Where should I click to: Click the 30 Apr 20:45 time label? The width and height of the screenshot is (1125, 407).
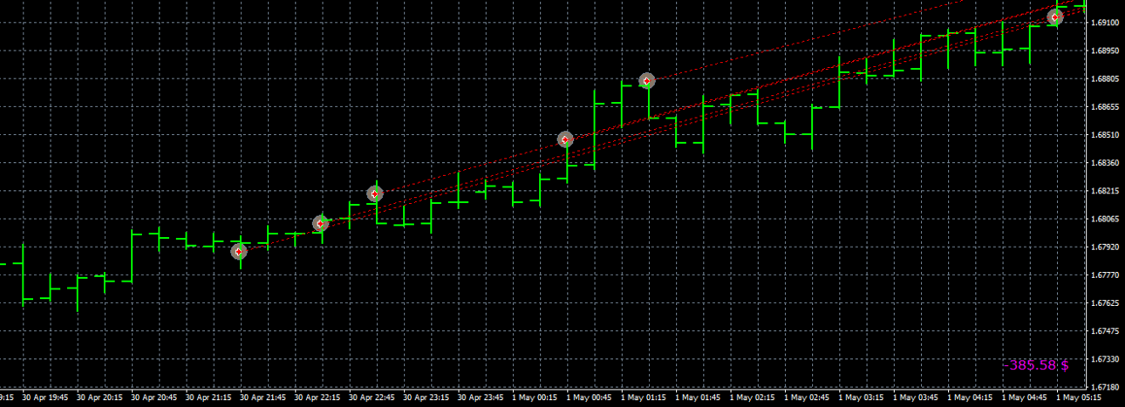click(x=154, y=397)
